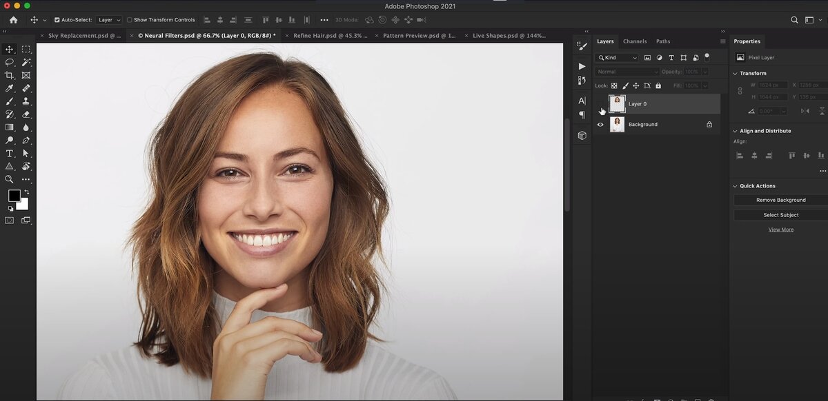Switch to Live Shapes.psd document tab
Screen dimensions: 828x401
509,35
